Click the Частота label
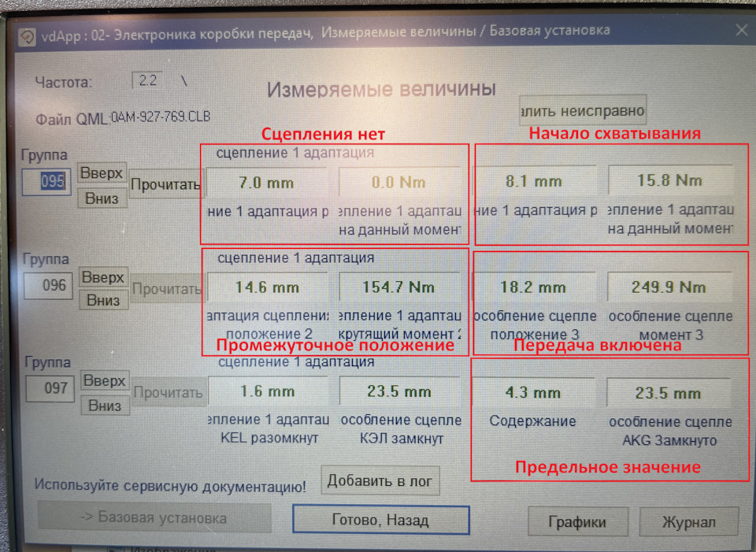This screenshot has height=552, width=756. pos(63,83)
